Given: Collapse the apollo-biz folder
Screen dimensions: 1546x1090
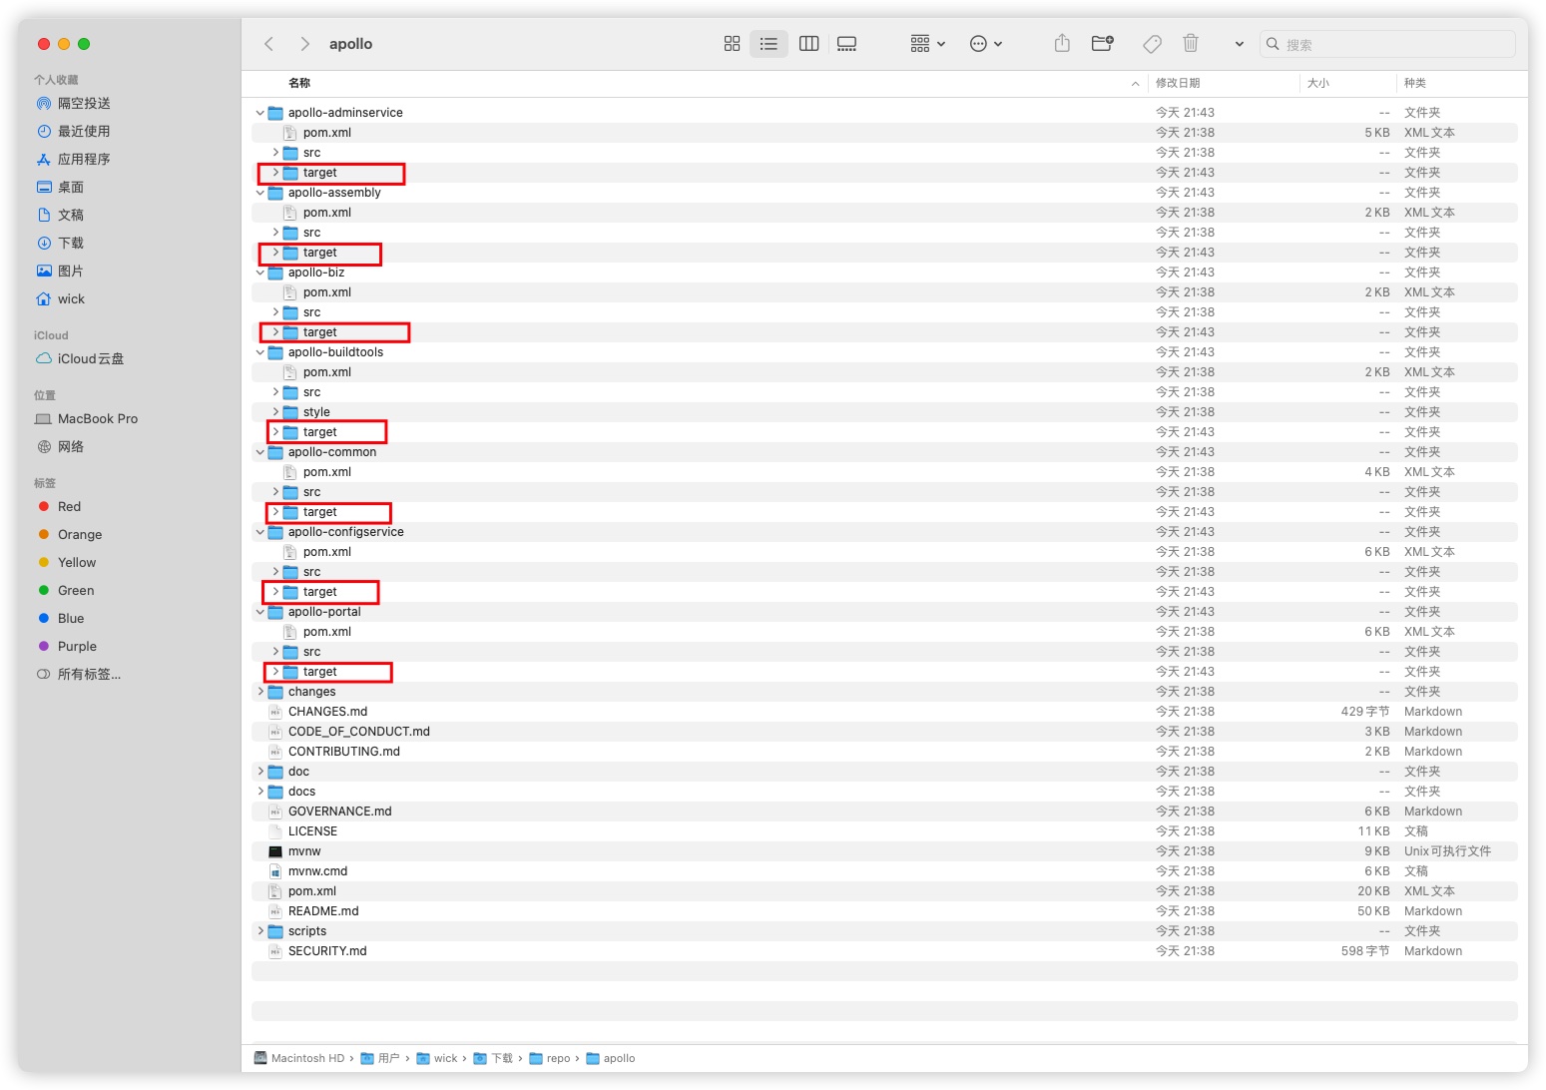Looking at the screenshot, I should click(x=260, y=272).
